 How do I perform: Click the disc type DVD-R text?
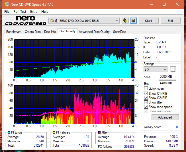pyautogui.click(x=161, y=42)
